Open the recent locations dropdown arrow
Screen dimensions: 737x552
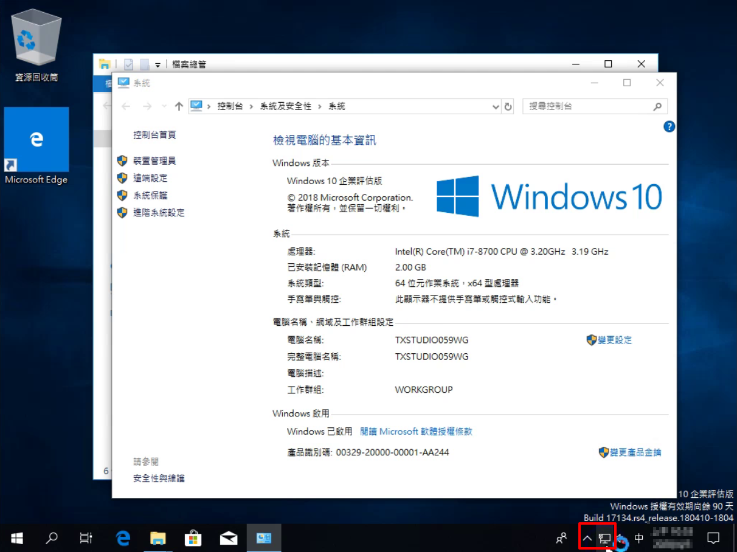click(x=164, y=106)
